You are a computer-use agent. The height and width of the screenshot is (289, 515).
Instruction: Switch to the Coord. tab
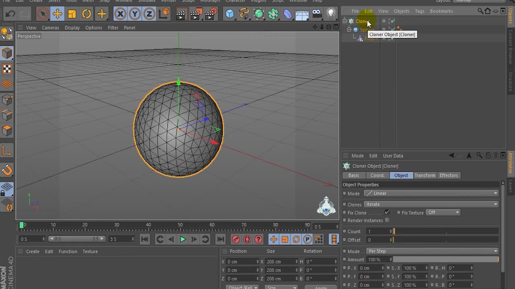tap(377, 175)
